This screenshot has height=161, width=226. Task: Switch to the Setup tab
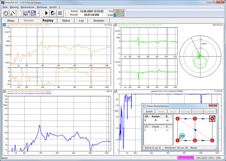pyautogui.click(x=11, y=21)
